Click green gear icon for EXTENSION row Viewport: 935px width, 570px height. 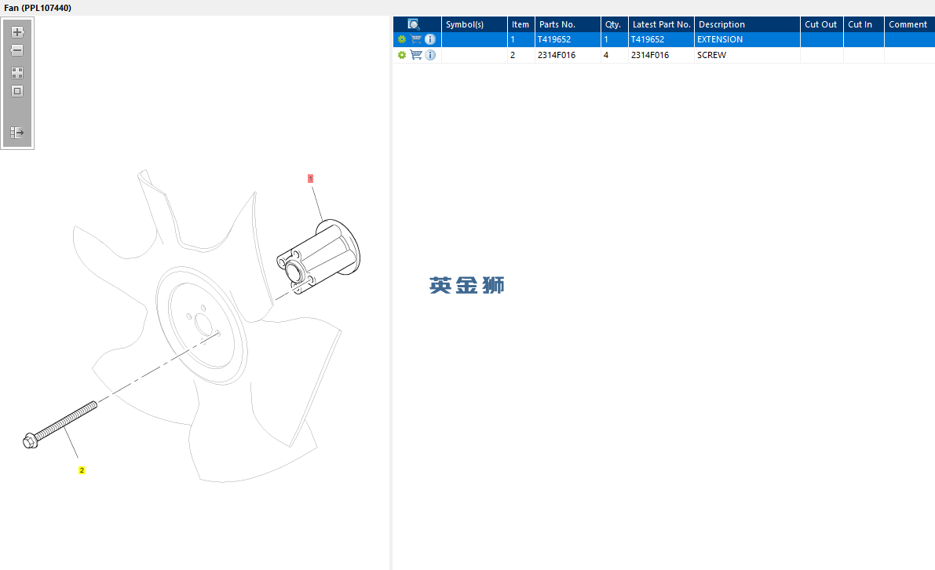[402, 39]
